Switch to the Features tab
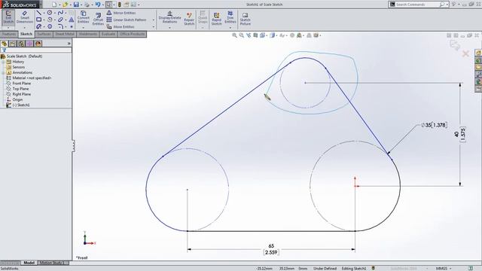Image resolution: width=482 pixels, height=271 pixels. (x=9, y=34)
